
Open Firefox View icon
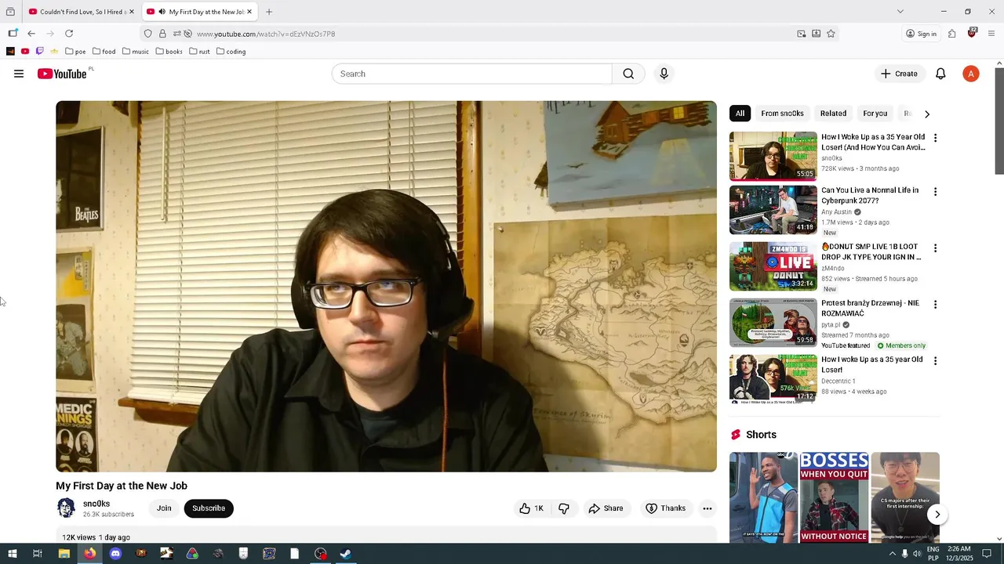coord(10,12)
